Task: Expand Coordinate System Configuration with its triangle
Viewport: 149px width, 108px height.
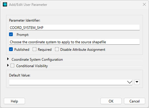Action: 8,59
